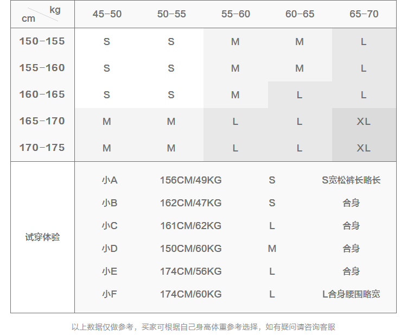Click the XL cell in the 165-170 row
This screenshot has width=407, height=335.
coord(364,122)
